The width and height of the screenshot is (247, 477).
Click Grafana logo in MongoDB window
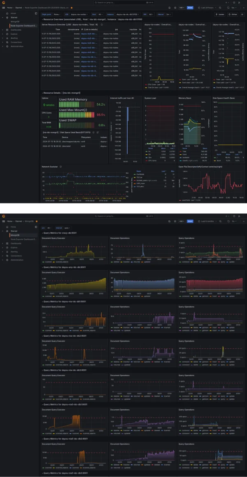(x=3, y=216)
